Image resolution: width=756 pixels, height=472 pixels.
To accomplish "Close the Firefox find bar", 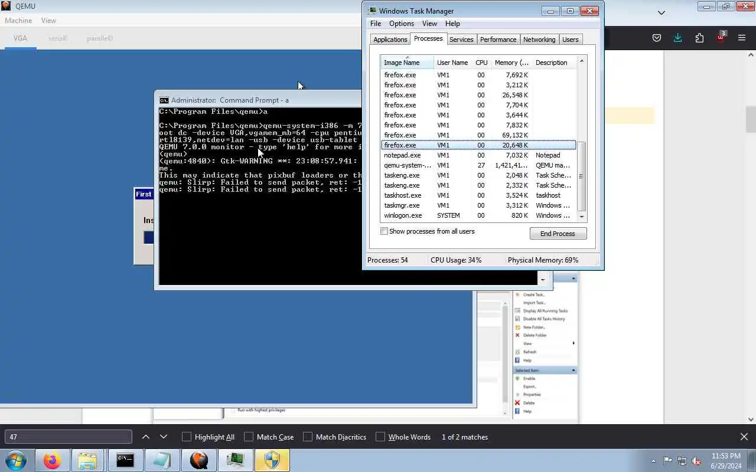I will coord(744,437).
